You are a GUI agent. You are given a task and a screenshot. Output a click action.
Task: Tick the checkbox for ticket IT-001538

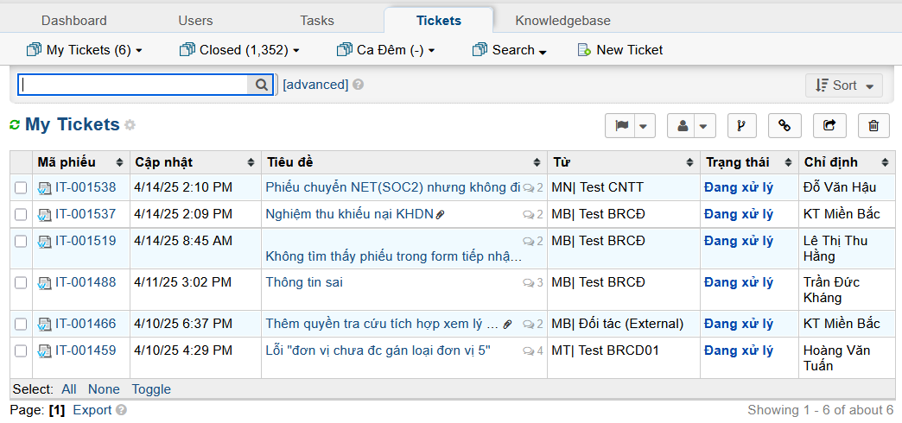[x=22, y=187]
